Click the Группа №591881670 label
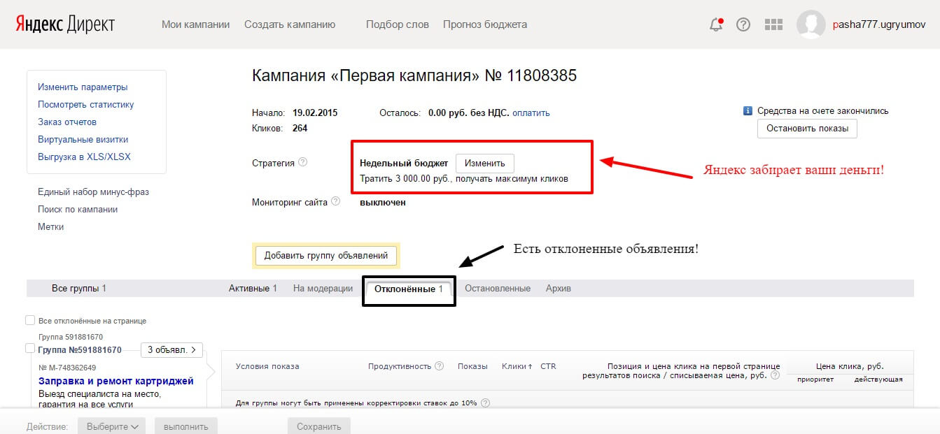Viewport: 940px width, 434px height. click(80, 350)
